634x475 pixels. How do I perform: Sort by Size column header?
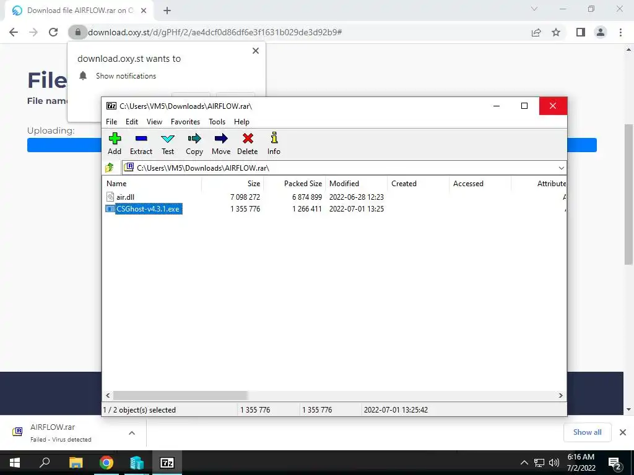tap(233, 183)
